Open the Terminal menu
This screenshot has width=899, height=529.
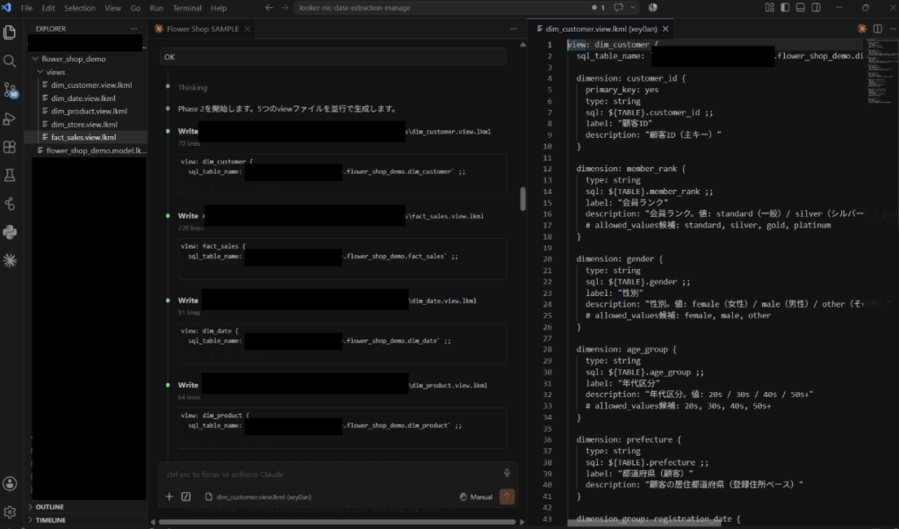click(187, 8)
